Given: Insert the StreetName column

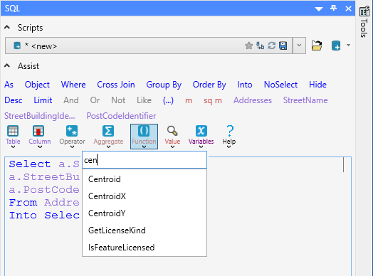Looking at the screenshot, I should click(305, 100).
